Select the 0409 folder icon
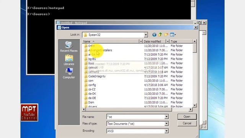Screen dimensions: 245x138 point(86,46)
